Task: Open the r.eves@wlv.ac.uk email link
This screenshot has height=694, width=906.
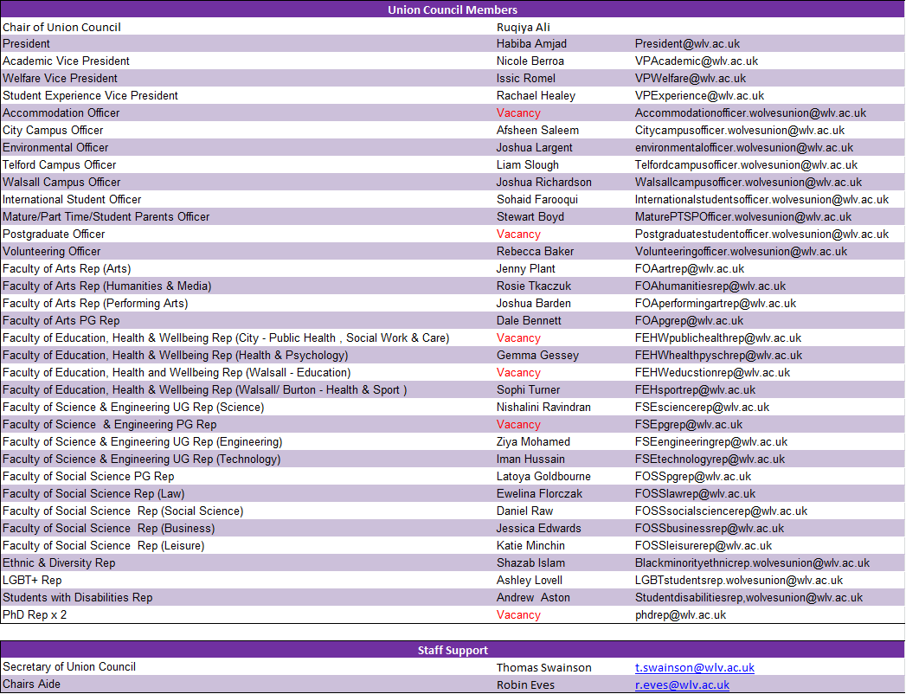Action: pyautogui.click(x=682, y=684)
